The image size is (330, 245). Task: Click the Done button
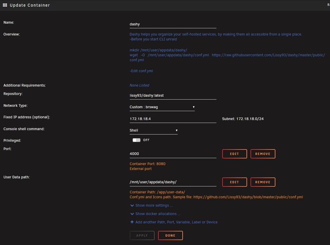click(170, 235)
